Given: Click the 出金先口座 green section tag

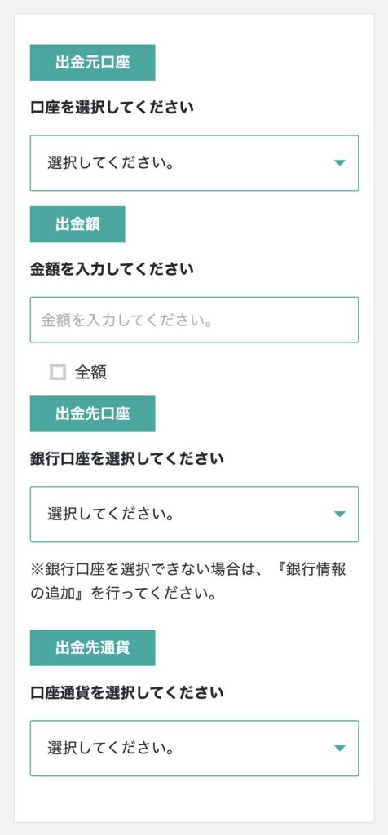Looking at the screenshot, I should pyautogui.click(x=93, y=413).
